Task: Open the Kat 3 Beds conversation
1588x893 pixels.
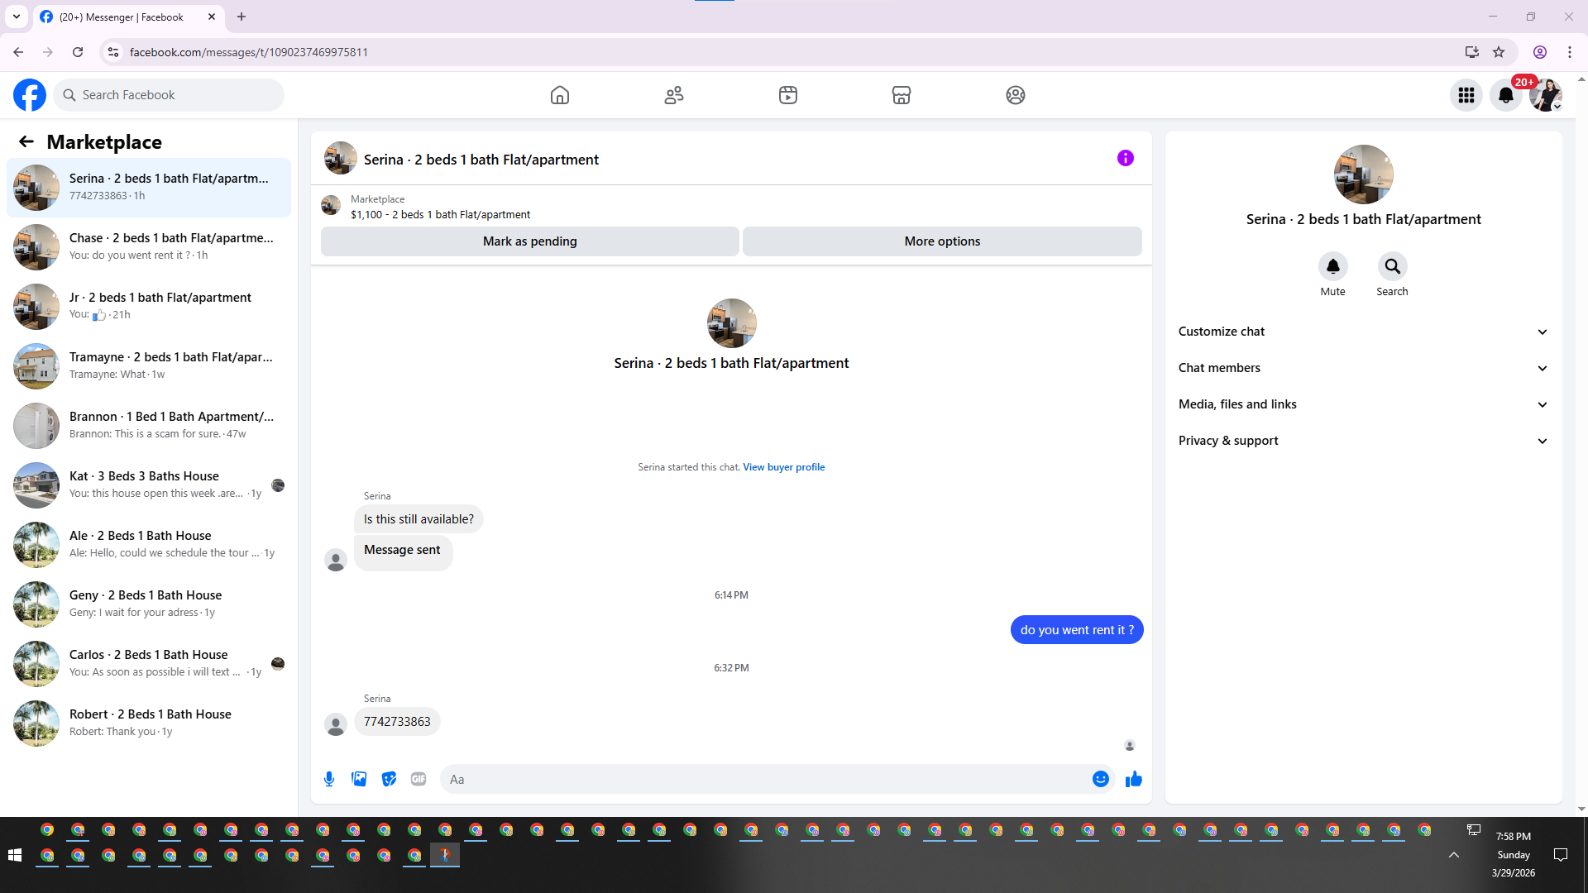Action: click(149, 485)
